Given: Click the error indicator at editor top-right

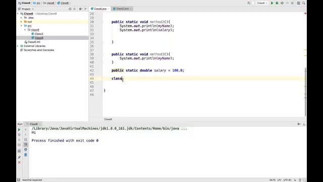Looking at the screenshot, I should click(x=305, y=14).
